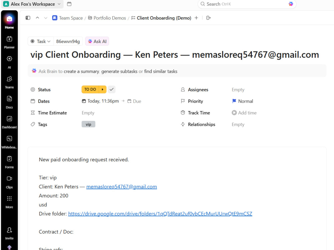The width and height of the screenshot is (334, 250).
Task: Click the Ask AI button
Action: pos(97,41)
